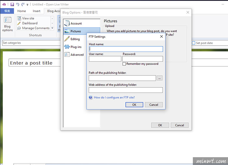
Task: Select Advanced in Blog Options sidebar
Action: click(75, 54)
